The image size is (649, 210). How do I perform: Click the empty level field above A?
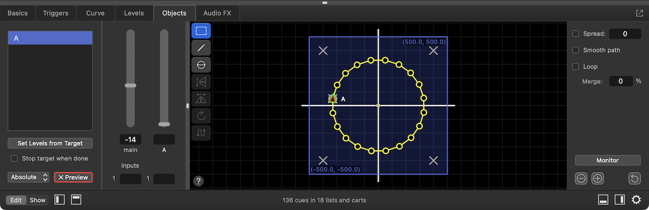(164, 140)
